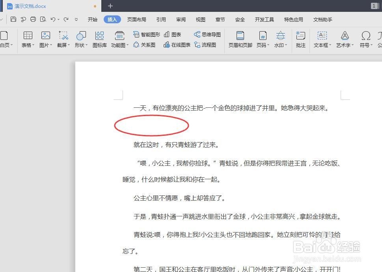Insert a picture with 图片 icon

click(x=46, y=36)
